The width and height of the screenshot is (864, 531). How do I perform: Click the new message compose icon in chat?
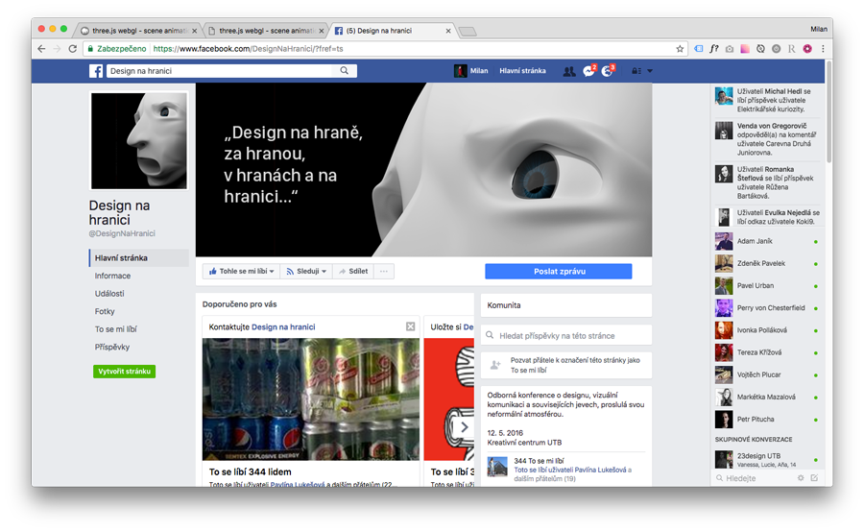(x=814, y=478)
